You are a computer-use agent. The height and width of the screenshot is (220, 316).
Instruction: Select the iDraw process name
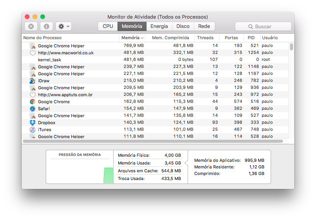click(x=44, y=81)
